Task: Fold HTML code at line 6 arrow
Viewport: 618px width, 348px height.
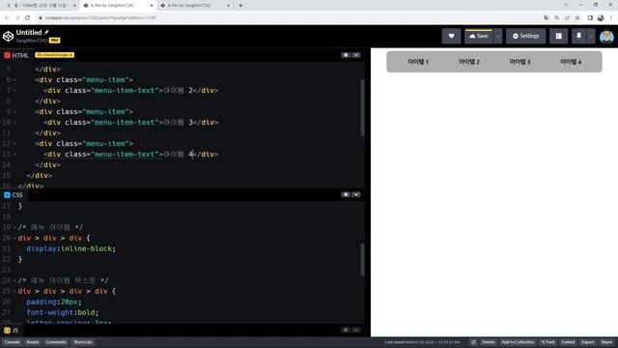Action: (x=14, y=80)
